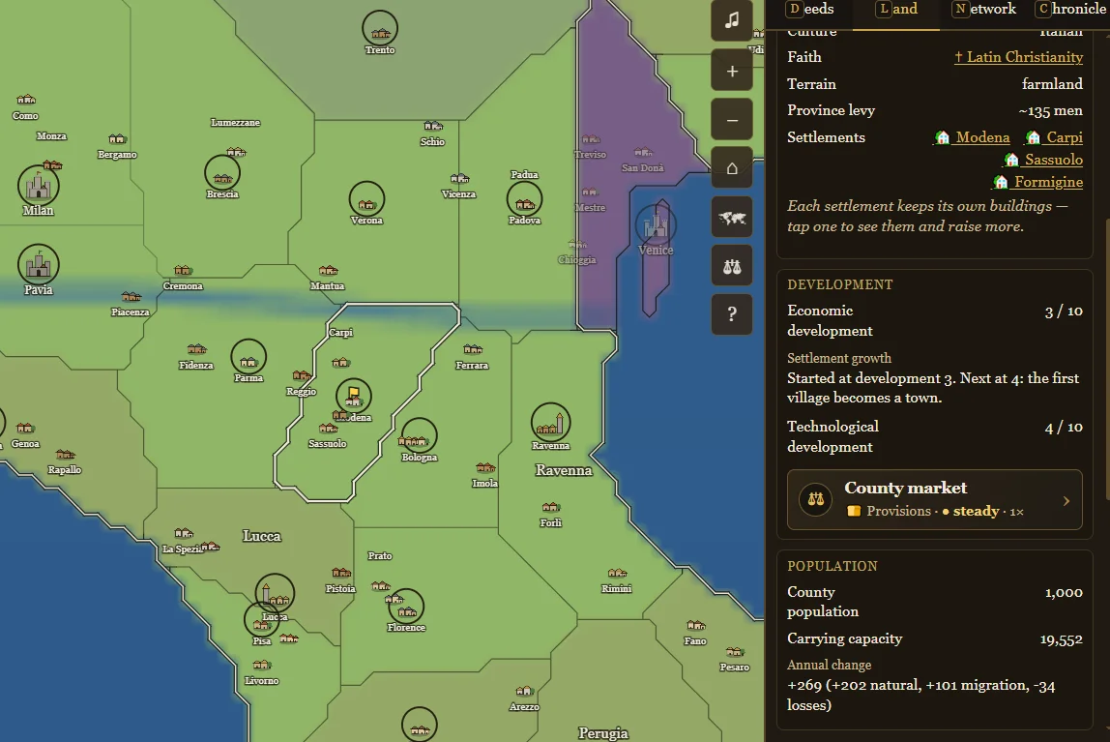
Task: Click the Carpi label on map
Action: tap(340, 332)
